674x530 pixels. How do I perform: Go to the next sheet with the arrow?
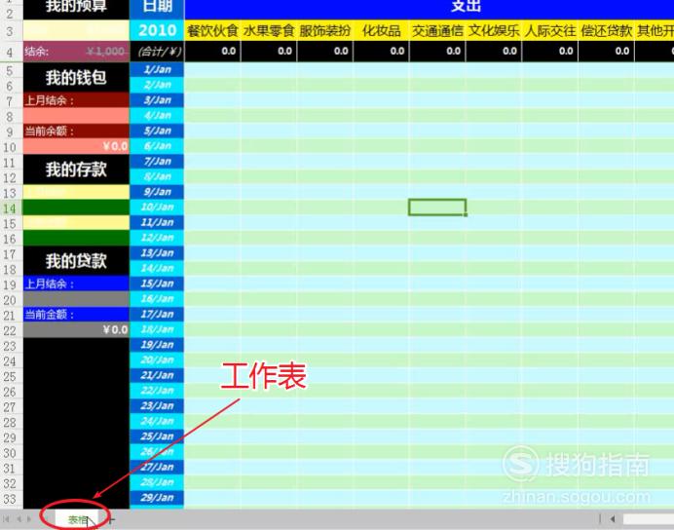[x=29, y=519]
